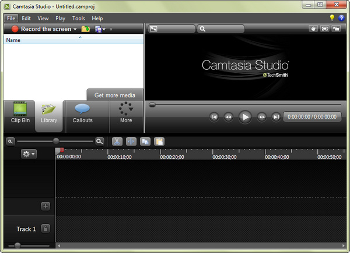
Task: Click the Cut scissors icon on timeline toolbar
Action: pyautogui.click(x=117, y=141)
